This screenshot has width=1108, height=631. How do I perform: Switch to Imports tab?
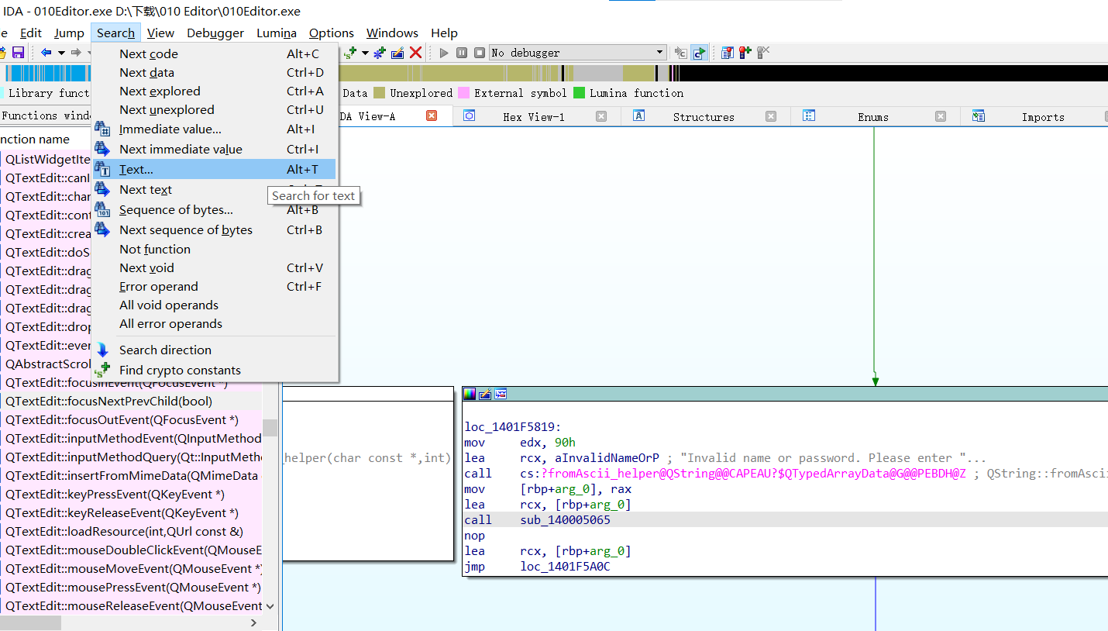click(1043, 116)
